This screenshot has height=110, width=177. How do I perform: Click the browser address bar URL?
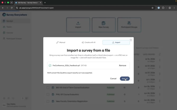point(36,8)
